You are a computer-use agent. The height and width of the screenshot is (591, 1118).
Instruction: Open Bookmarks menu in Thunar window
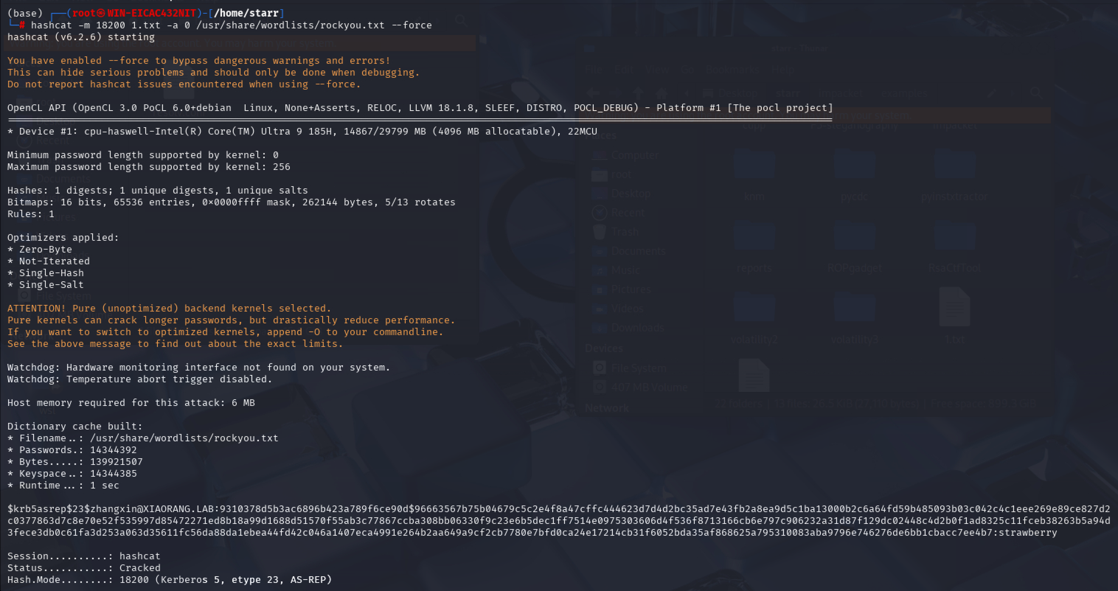(x=733, y=69)
